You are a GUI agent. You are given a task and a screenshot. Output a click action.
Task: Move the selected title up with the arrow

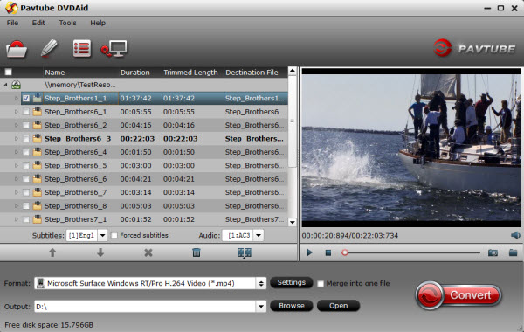pyautogui.click(x=52, y=252)
